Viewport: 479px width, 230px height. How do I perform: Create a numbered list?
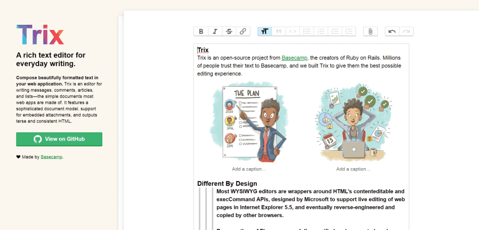(x=321, y=31)
